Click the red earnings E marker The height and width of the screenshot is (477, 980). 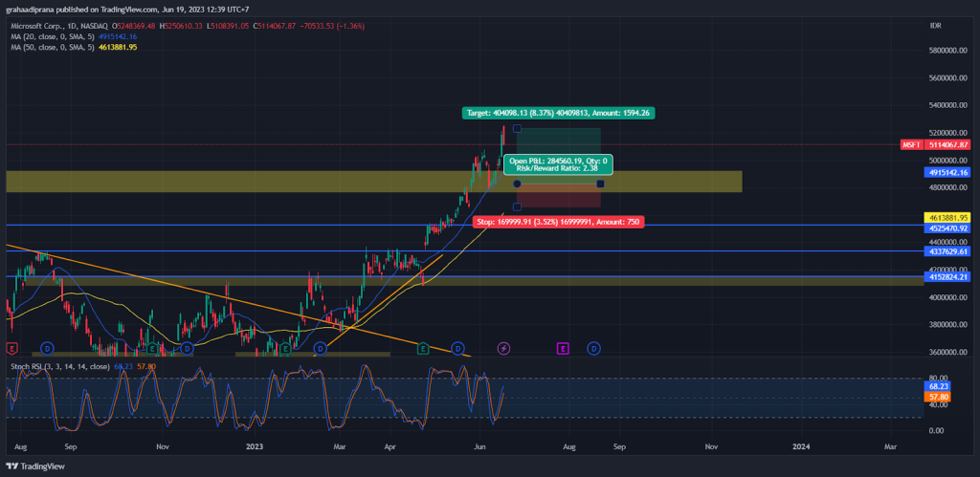coord(11,347)
